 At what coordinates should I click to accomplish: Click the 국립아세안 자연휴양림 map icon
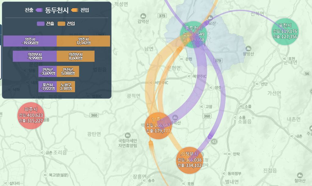point(127,136)
